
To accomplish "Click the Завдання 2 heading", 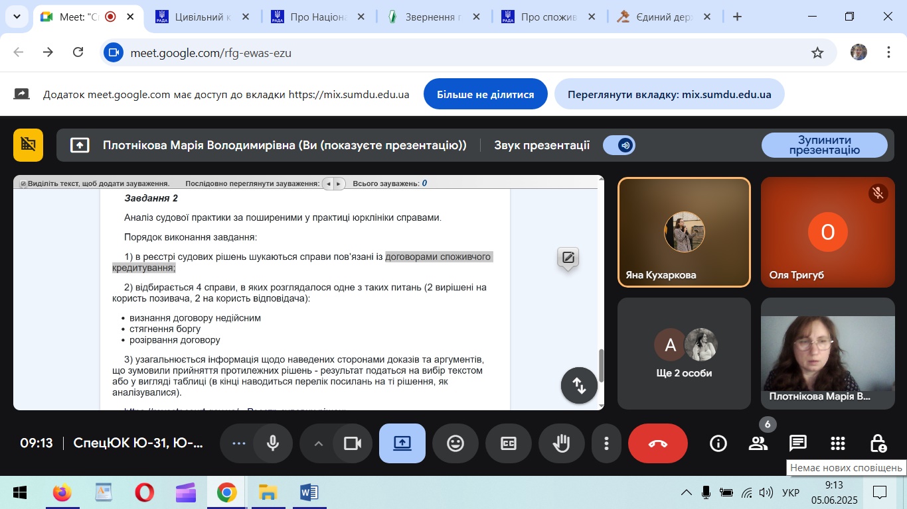I will coord(151,198).
